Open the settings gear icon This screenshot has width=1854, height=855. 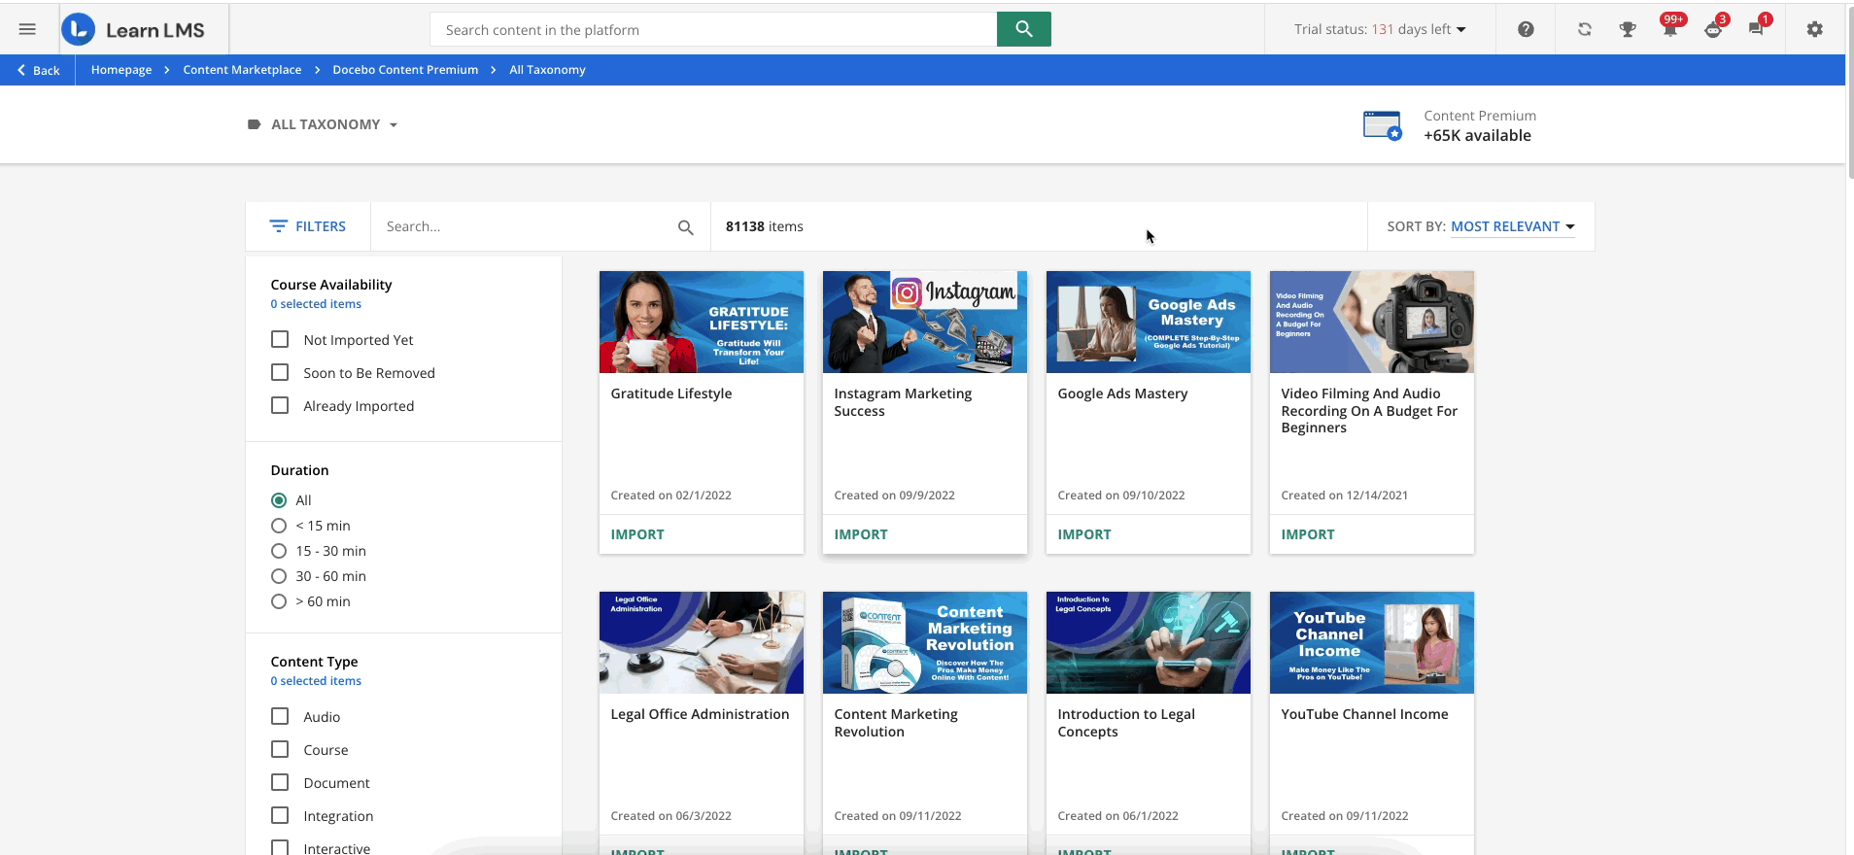coord(1814,29)
